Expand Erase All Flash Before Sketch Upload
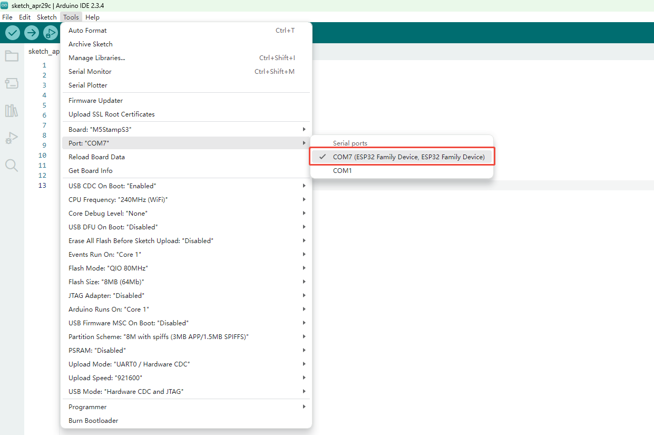Viewport: 654px width, 435px height. (x=187, y=241)
